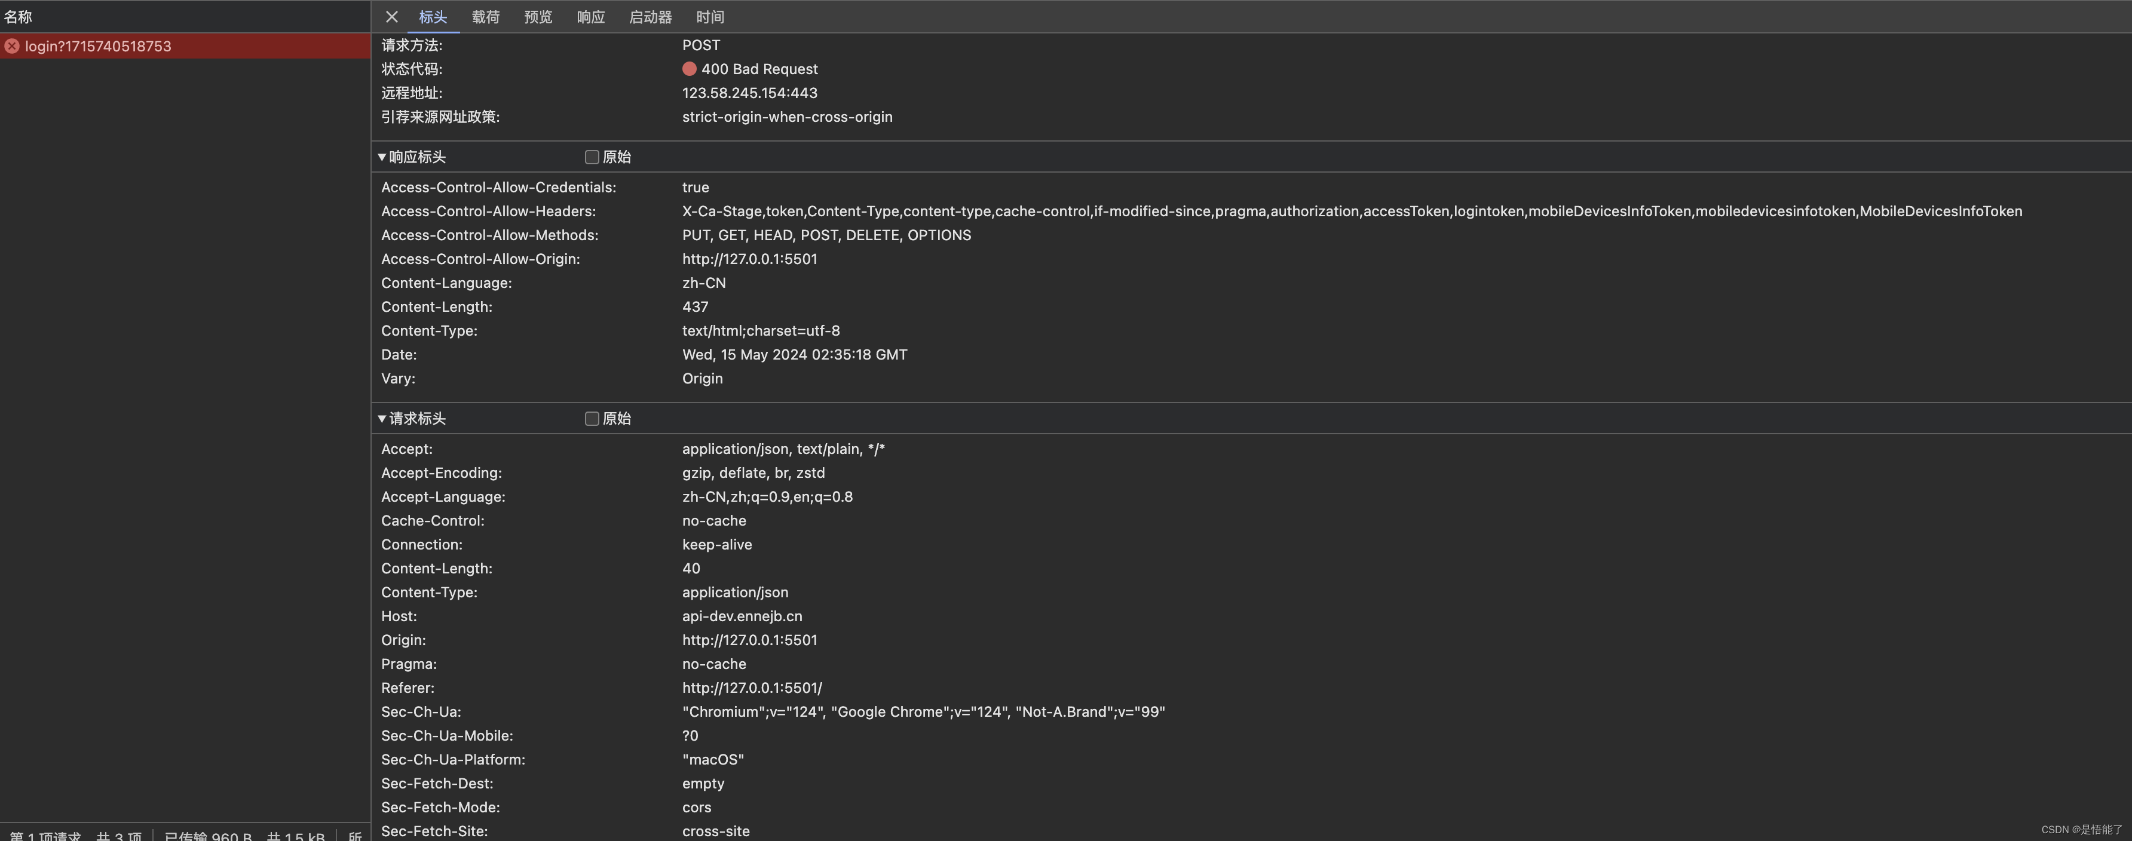Click Cache-Control value no-cache
This screenshot has height=841, width=2132.
(x=714, y=521)
